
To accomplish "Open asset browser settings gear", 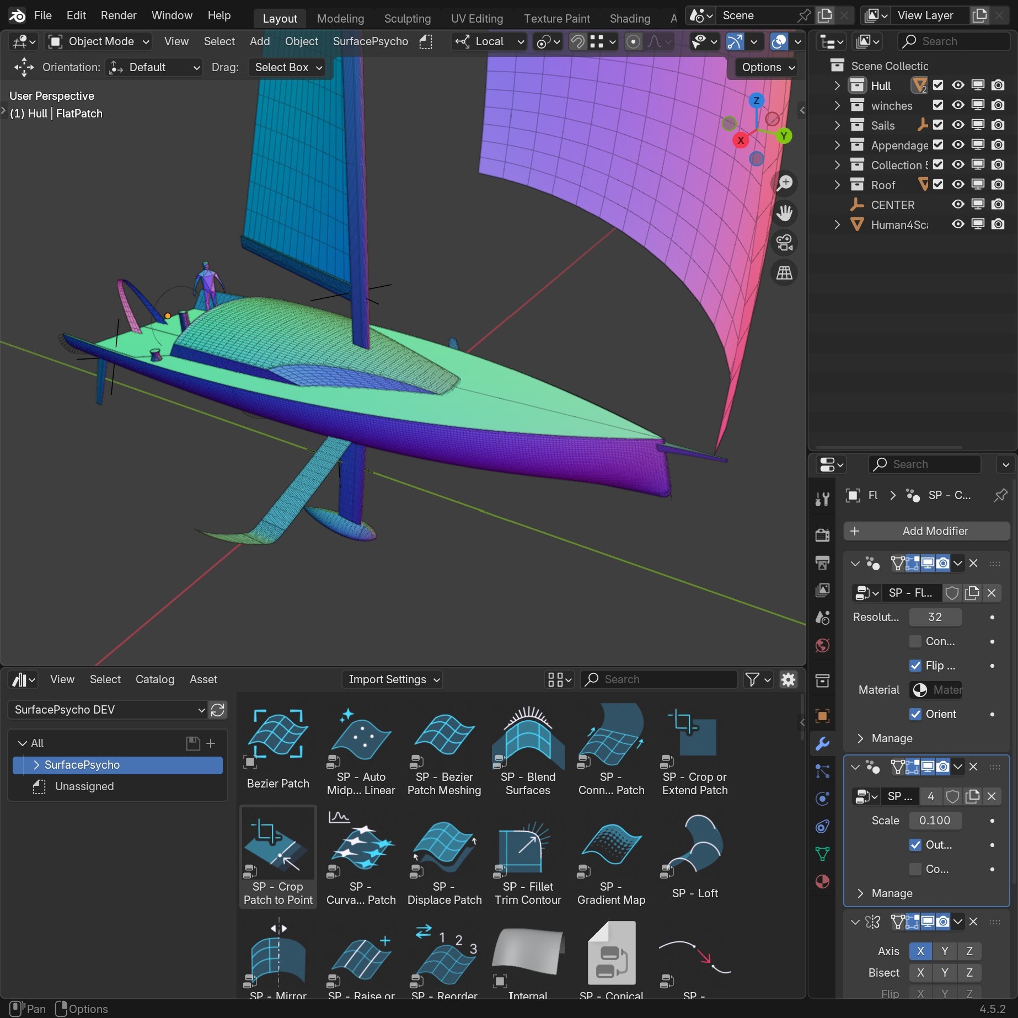I will (789, 679).
